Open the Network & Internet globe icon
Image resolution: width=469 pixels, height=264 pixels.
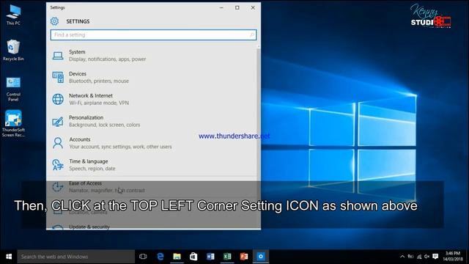[58, 99]
